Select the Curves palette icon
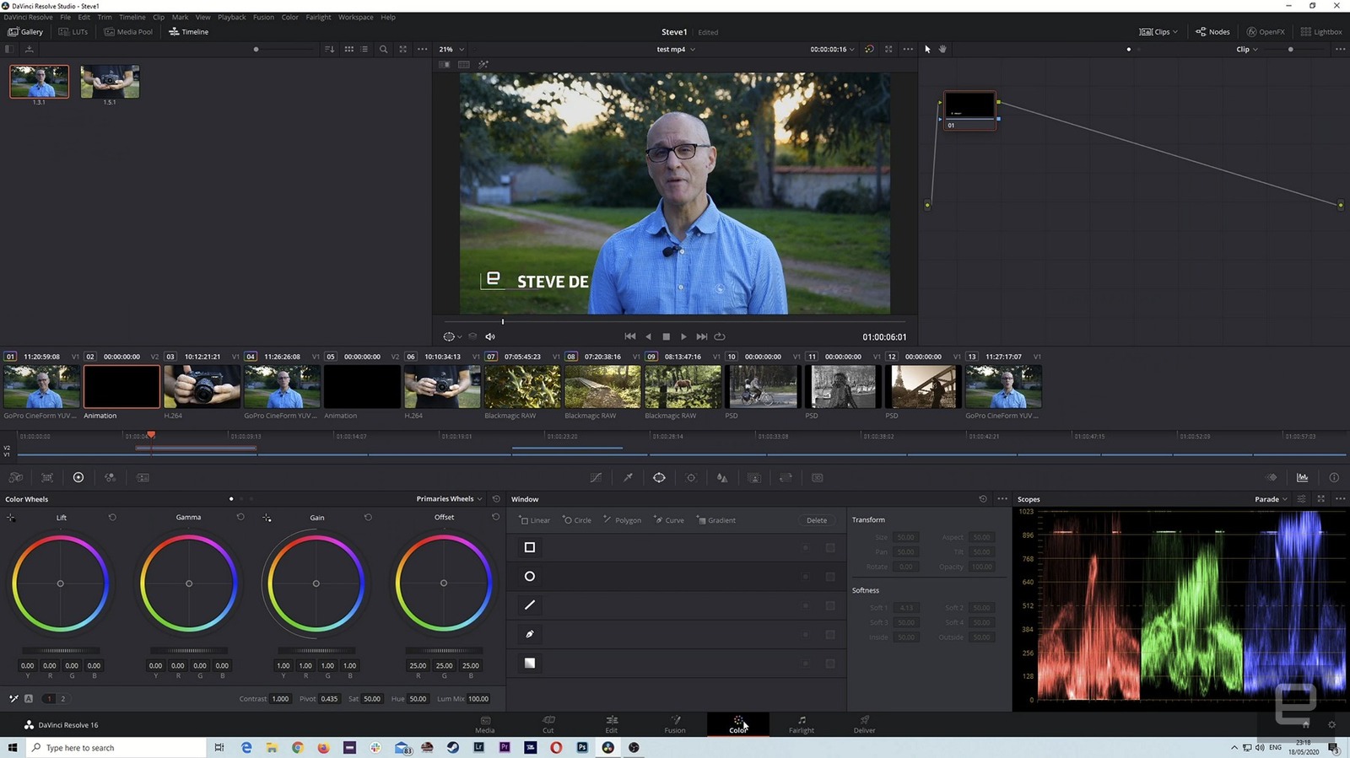 coord(596,477)
